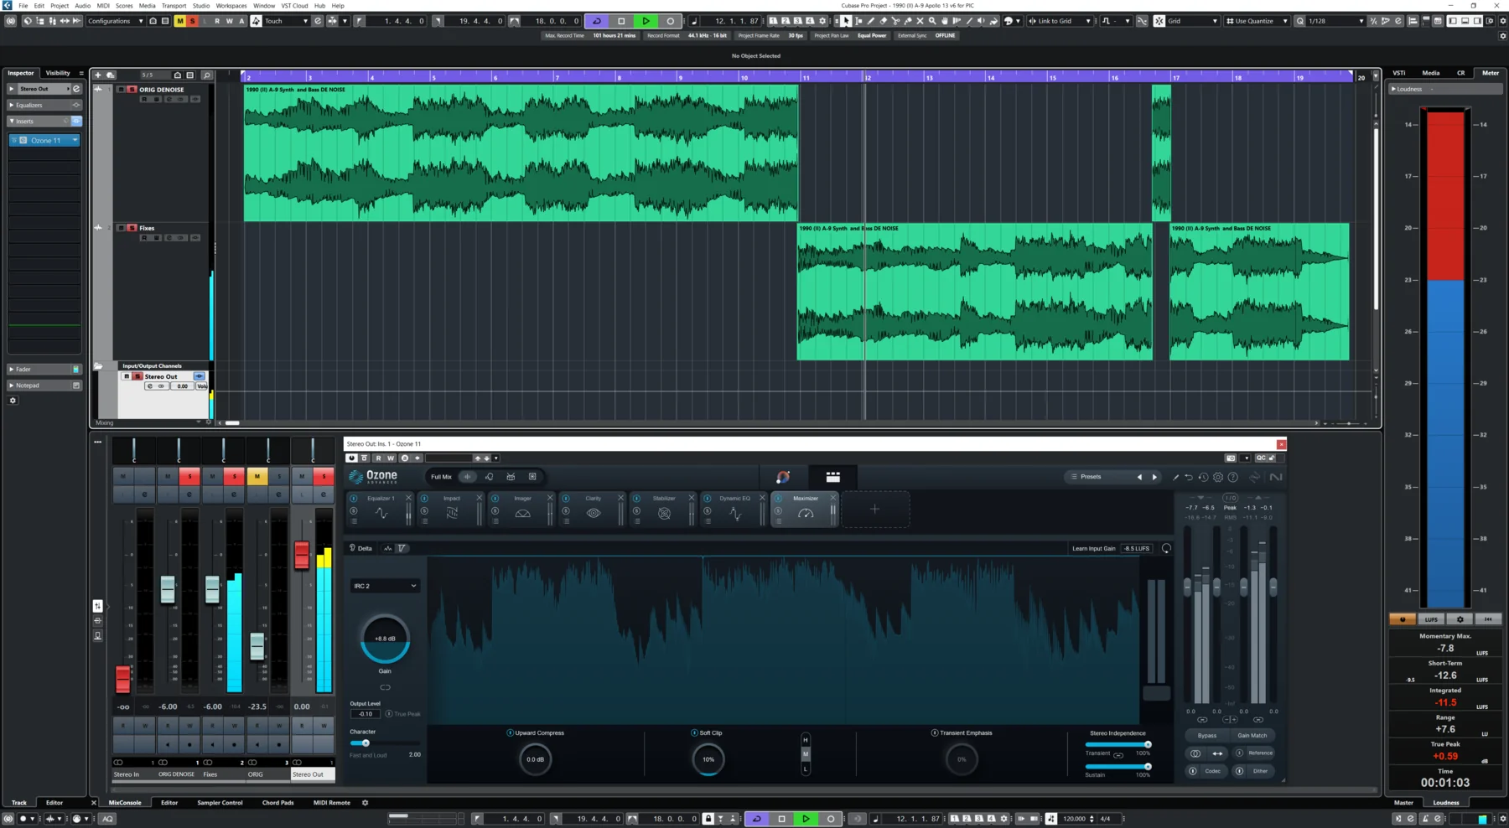Choose the Mute X tool
The width and height of the screenshot is (1509, 828).
pos(920,21)
